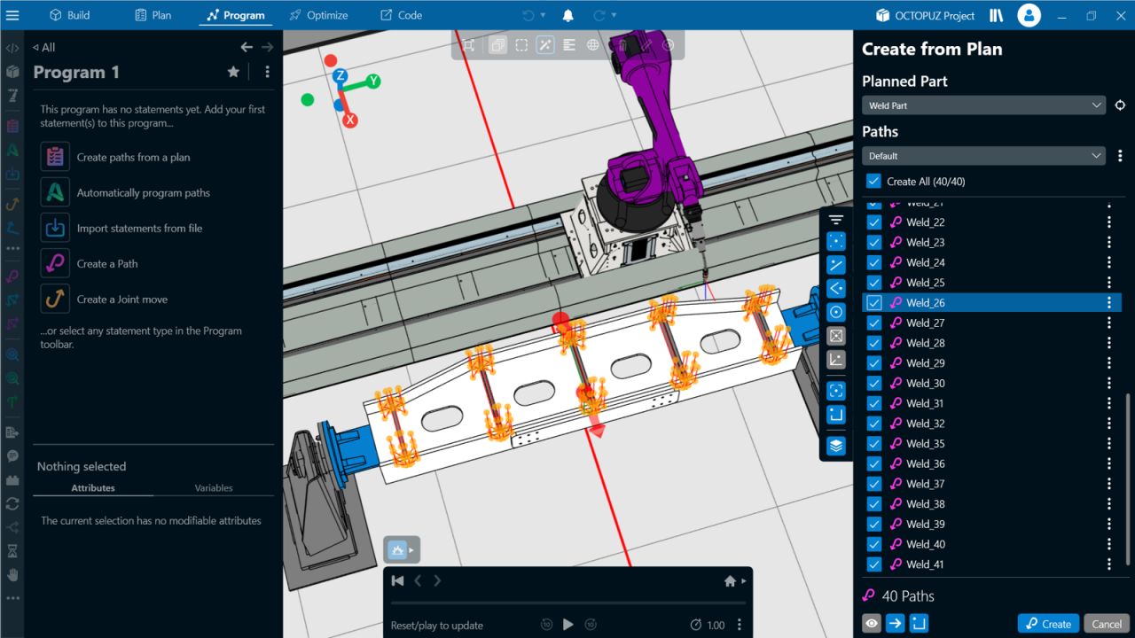Image resolution: width=1135 pixels, height=638 pixels.
Task: Uncheck the Weld_22 checkbox
Action: [873, 222]
